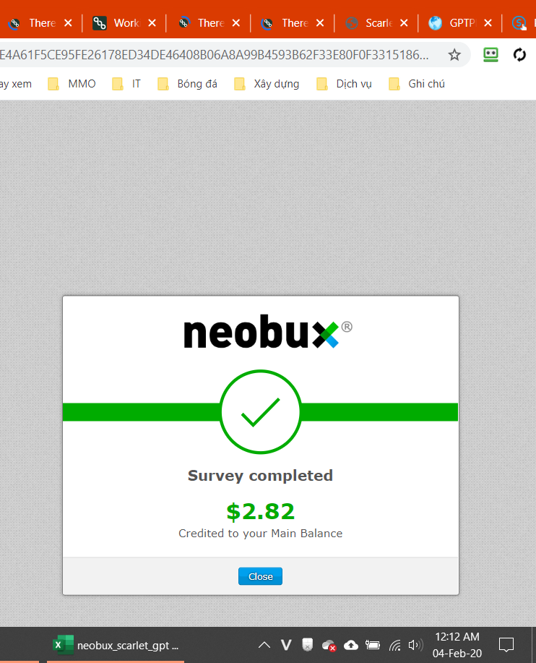536x663 pixels.
Task: Click the cloud with red x tray icon
Action: click(x=329, y=646)
